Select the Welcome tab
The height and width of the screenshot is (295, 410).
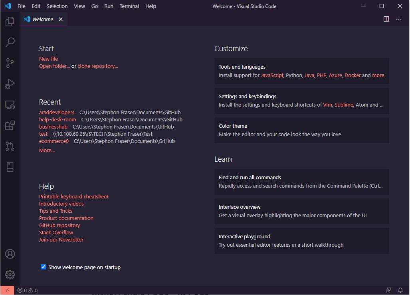(44, 19)
